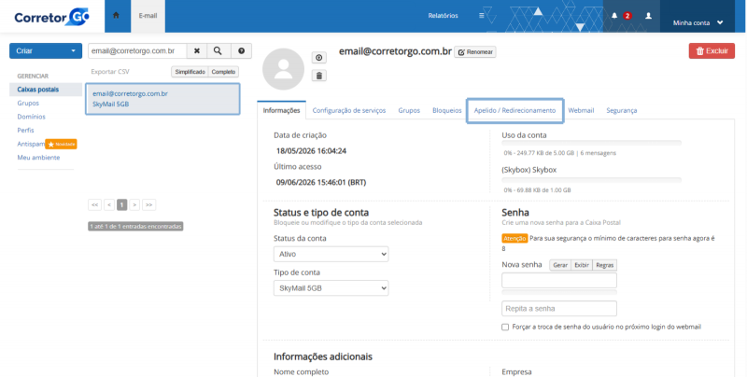This screenshot has width=747, height=377.
Task: Click the user profile icon in header
Action: (648, 16)
